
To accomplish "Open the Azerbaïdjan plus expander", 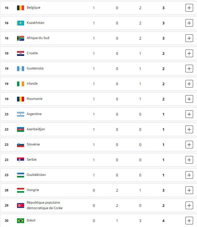I will click(x=189, y=129).
